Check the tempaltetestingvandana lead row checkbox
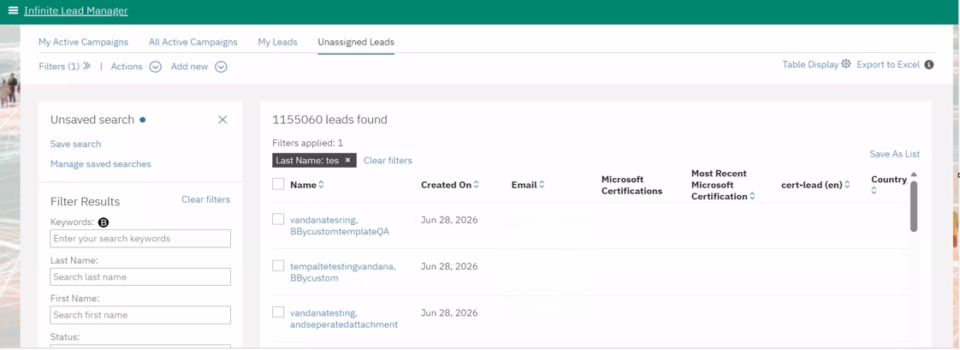 pos(278,265)
